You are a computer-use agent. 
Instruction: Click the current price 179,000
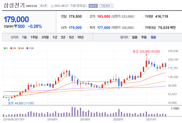click(16, 19)
